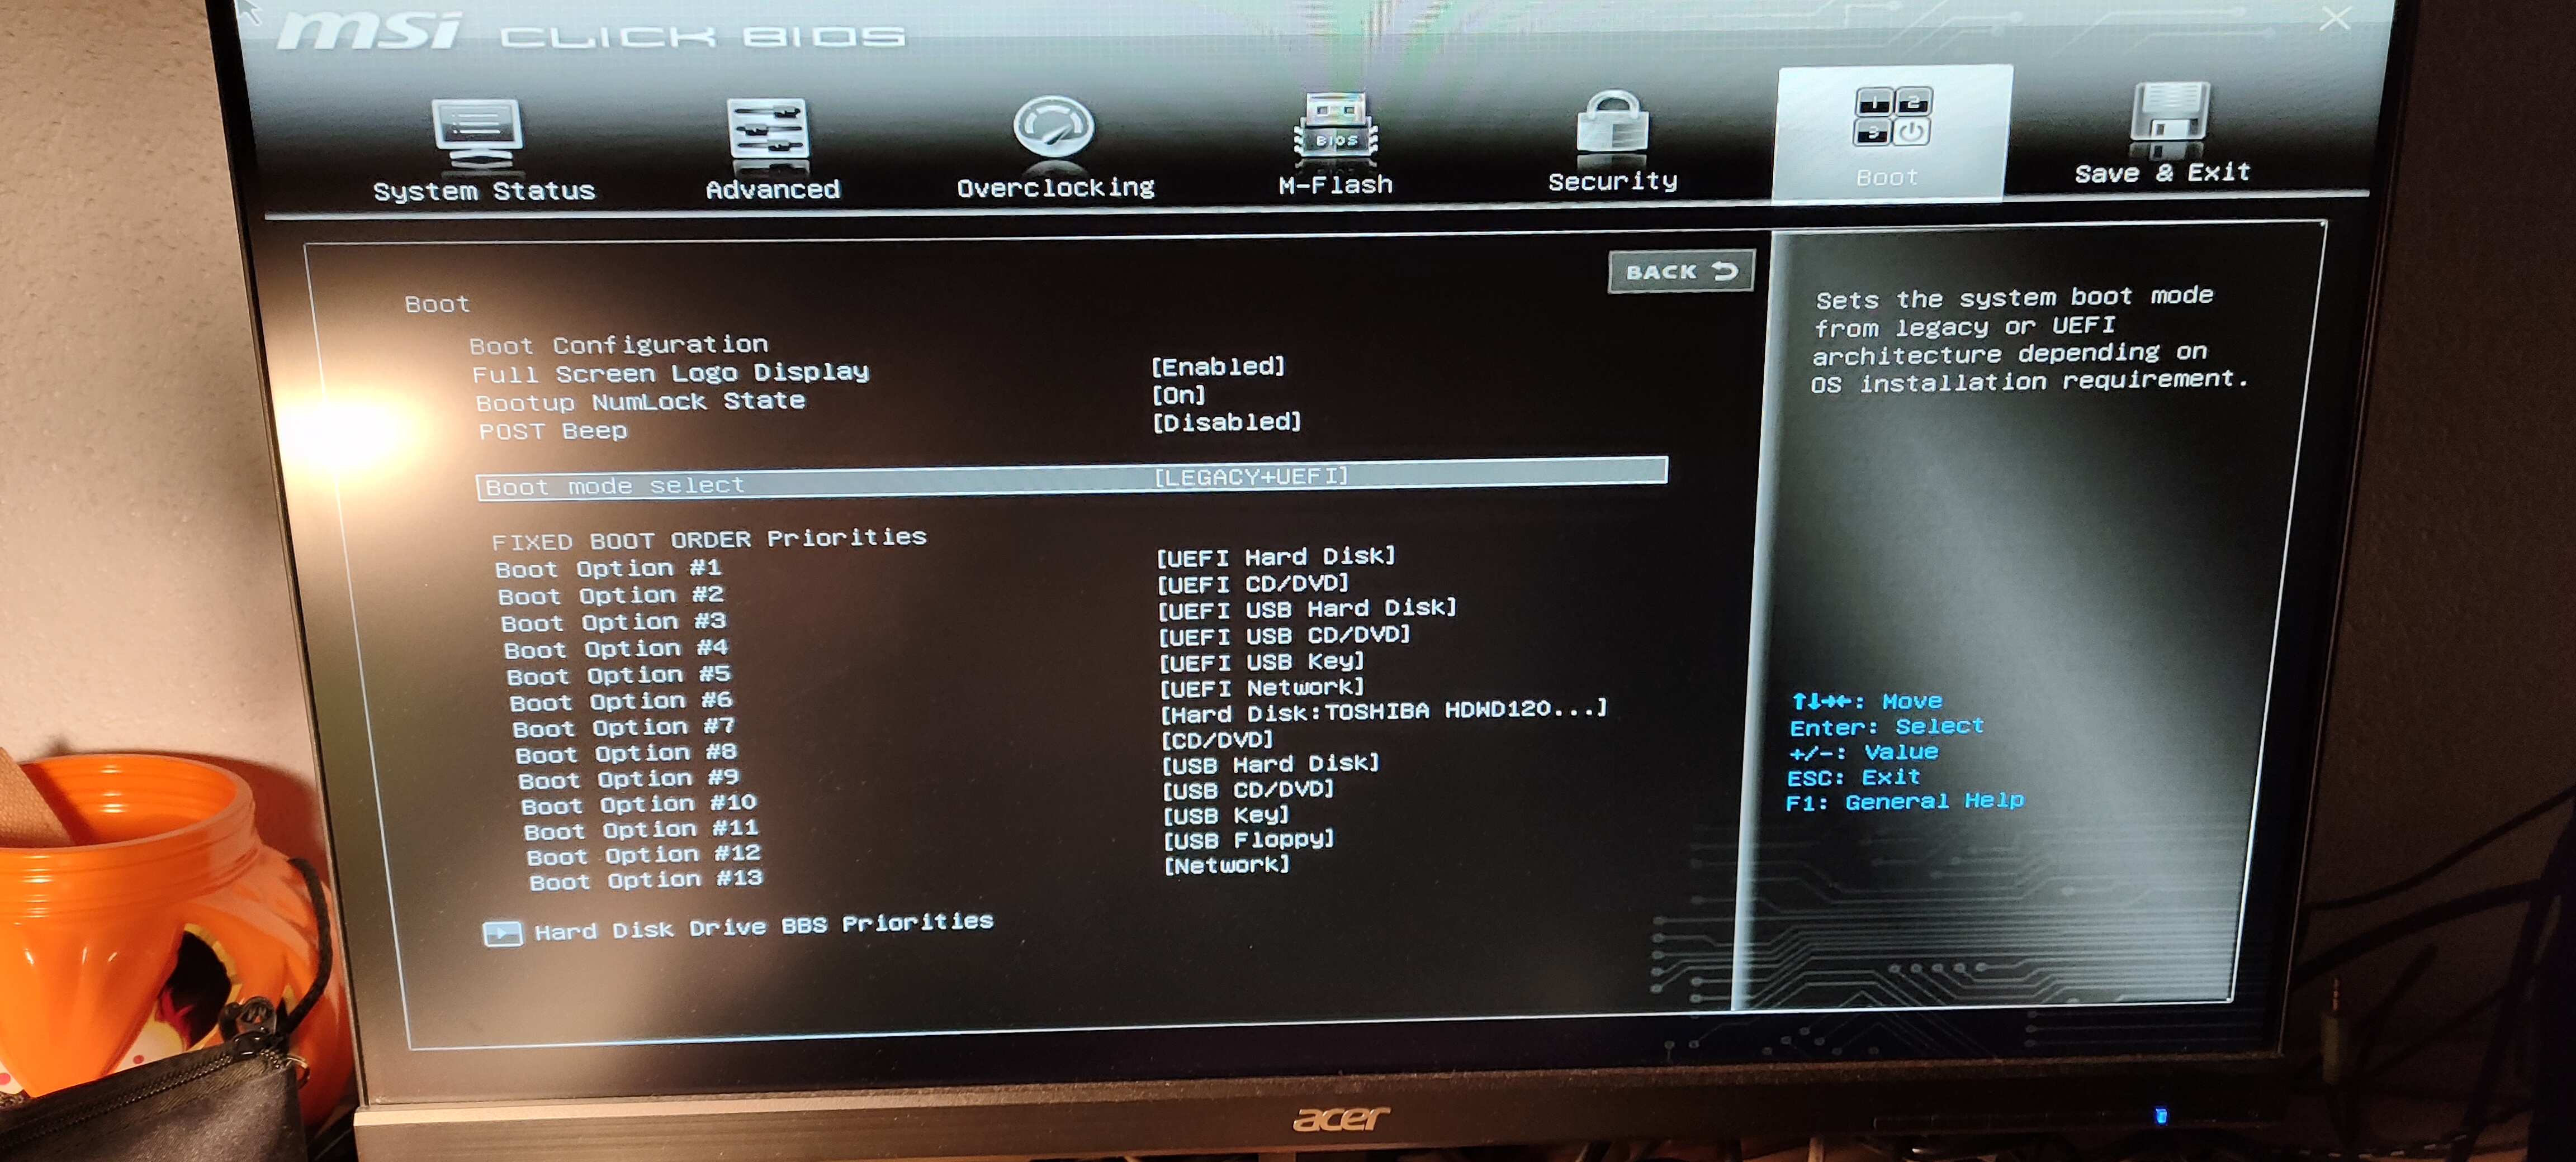Change Boot Option #4 [UEFI USB CD/DVD]

tap(1285, 635)
